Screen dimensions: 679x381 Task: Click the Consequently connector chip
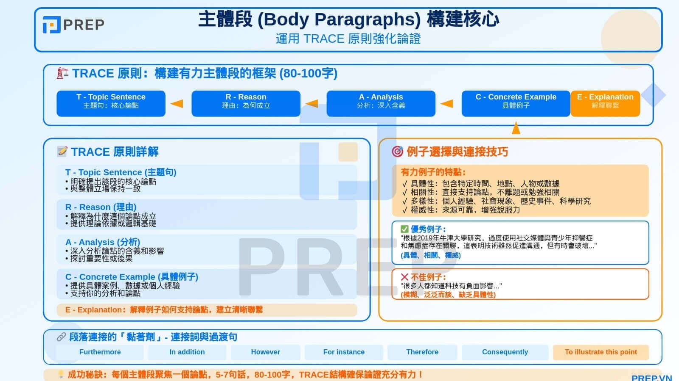coord(505,352)
